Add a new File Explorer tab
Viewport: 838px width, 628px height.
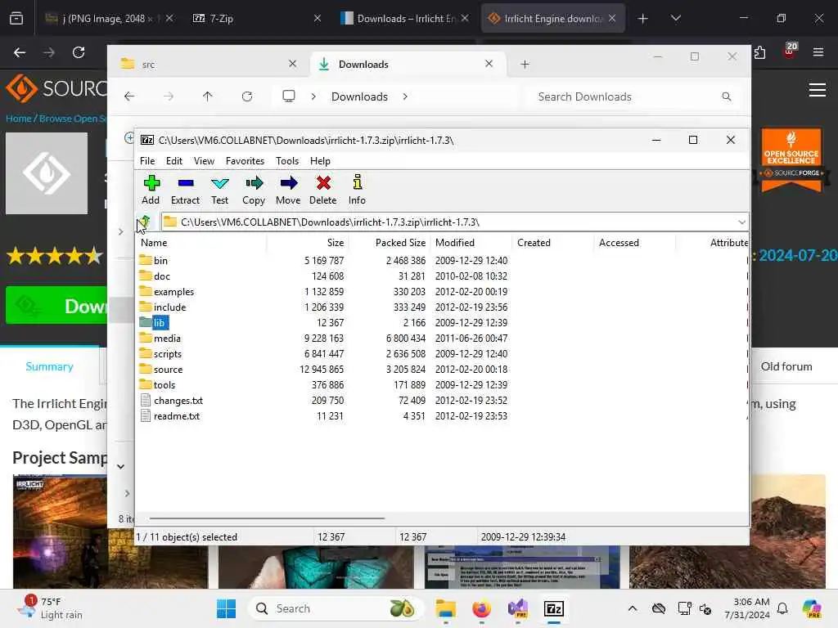click(x=525, y=64)
